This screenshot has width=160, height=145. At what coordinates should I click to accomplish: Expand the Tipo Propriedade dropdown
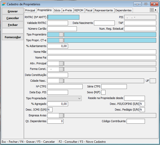pyautogui.click(x=79, y=98)
